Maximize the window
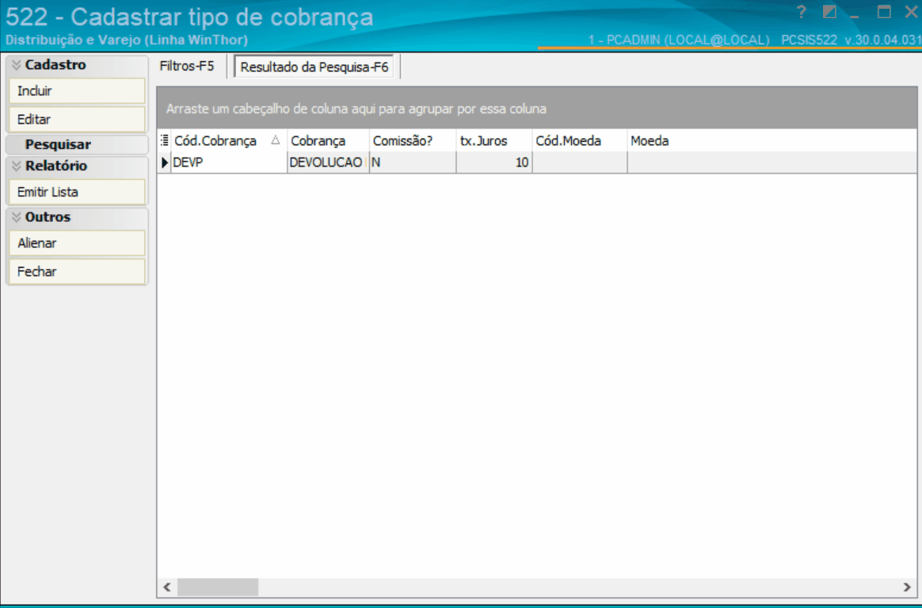 coord(884,12)
